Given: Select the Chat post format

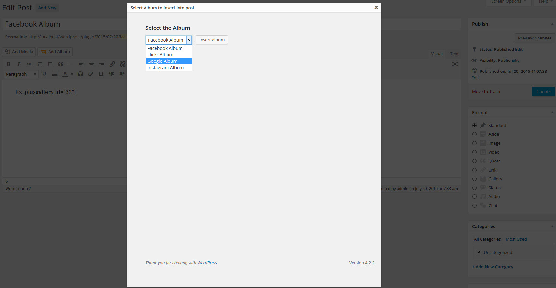Looking at the screenshot, I should pyautogui.click(x=474, y=205).
